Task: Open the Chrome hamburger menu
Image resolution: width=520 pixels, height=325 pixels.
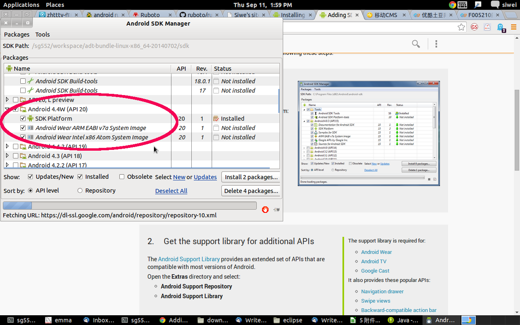Action: pos(513,27)
